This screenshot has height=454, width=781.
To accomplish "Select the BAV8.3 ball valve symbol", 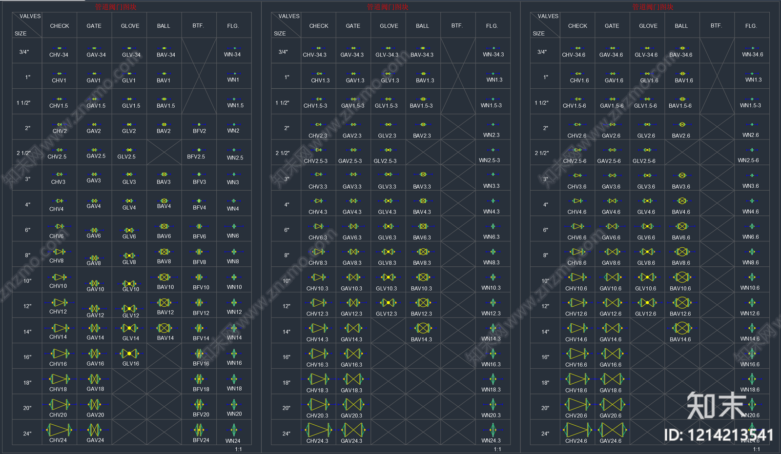I will (423, 252).
